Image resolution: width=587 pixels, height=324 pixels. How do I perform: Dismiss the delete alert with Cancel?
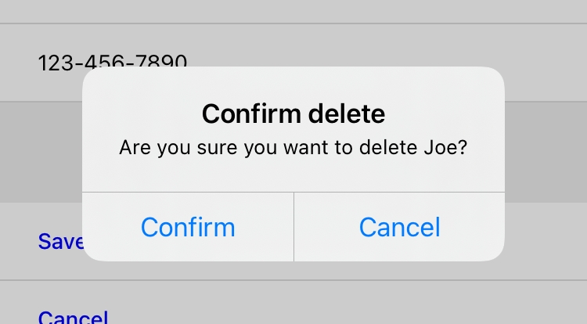click(399, 227)
